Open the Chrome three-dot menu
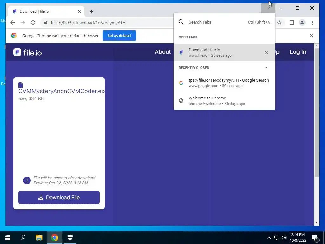The width and height of the screenshot is (325, 244). click(312, 23)
